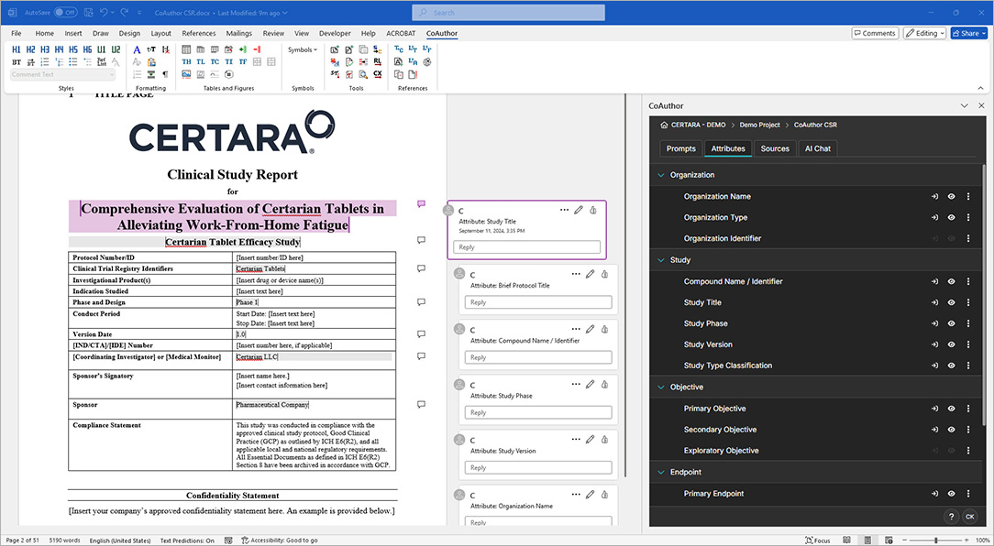Screen dimensions: 994x546
Task: Click the TH table header style icon
Action: (x=186, y=62)
